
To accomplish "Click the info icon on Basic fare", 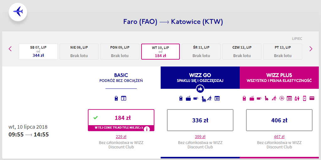I will pyautogui.click(x=147, y=129).
